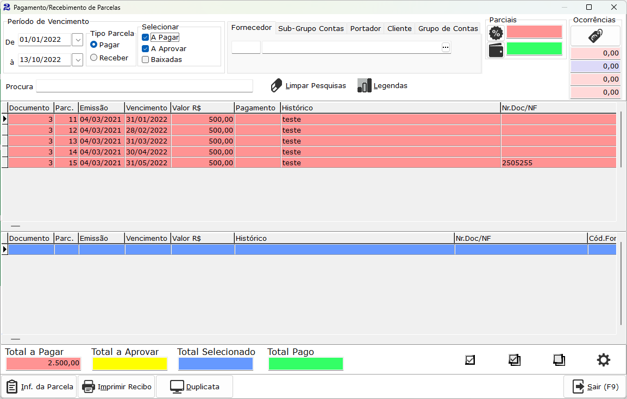Click the Imprimir Recibo label
Viewport: 627px width, 399px height.
pos(125,386)
